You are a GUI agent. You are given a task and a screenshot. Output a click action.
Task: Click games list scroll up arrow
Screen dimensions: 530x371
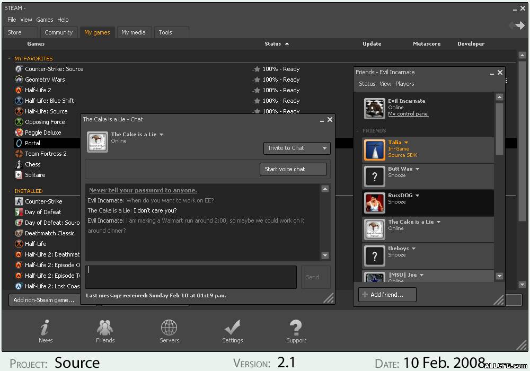pyautogui.click(x=522, y=55)
